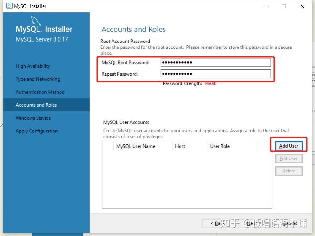Viewport: 315px width, 236px height.
Task: Close the MySQL Installer window
Action: pos(302,6)
